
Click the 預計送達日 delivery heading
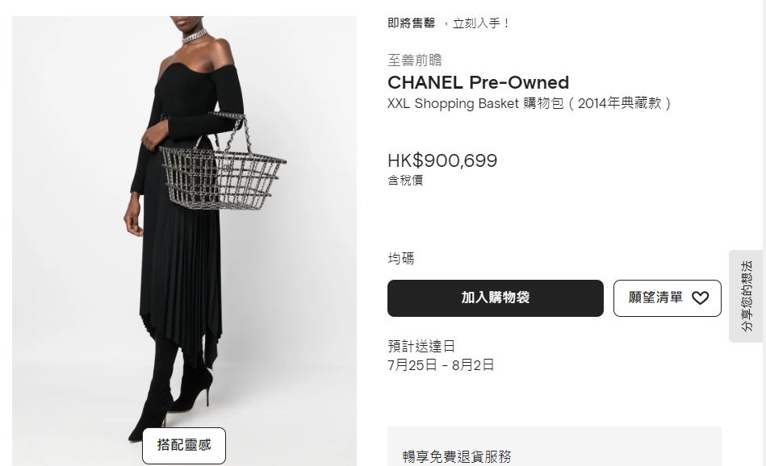pyautogui.click(x=421, y=347)
